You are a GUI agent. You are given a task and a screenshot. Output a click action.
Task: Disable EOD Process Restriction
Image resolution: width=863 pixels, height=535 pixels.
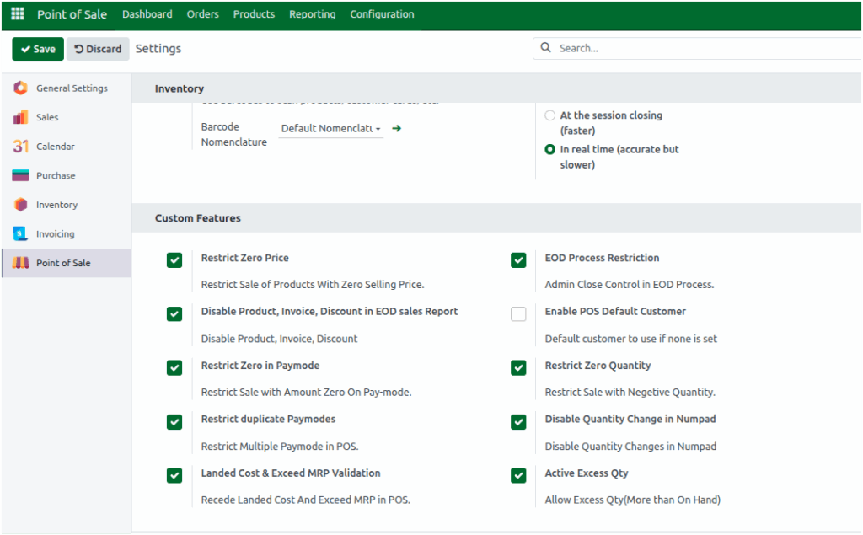point(518,259)
